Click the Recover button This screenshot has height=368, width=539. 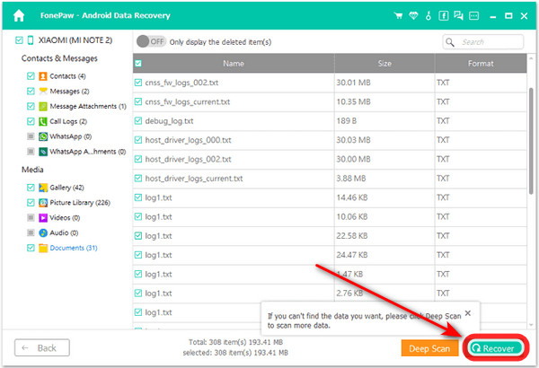click(x=496, y=347)
